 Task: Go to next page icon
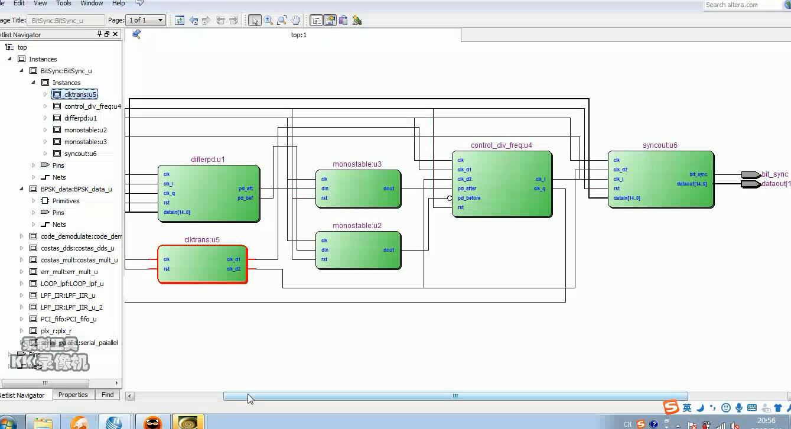pos(233,20)
